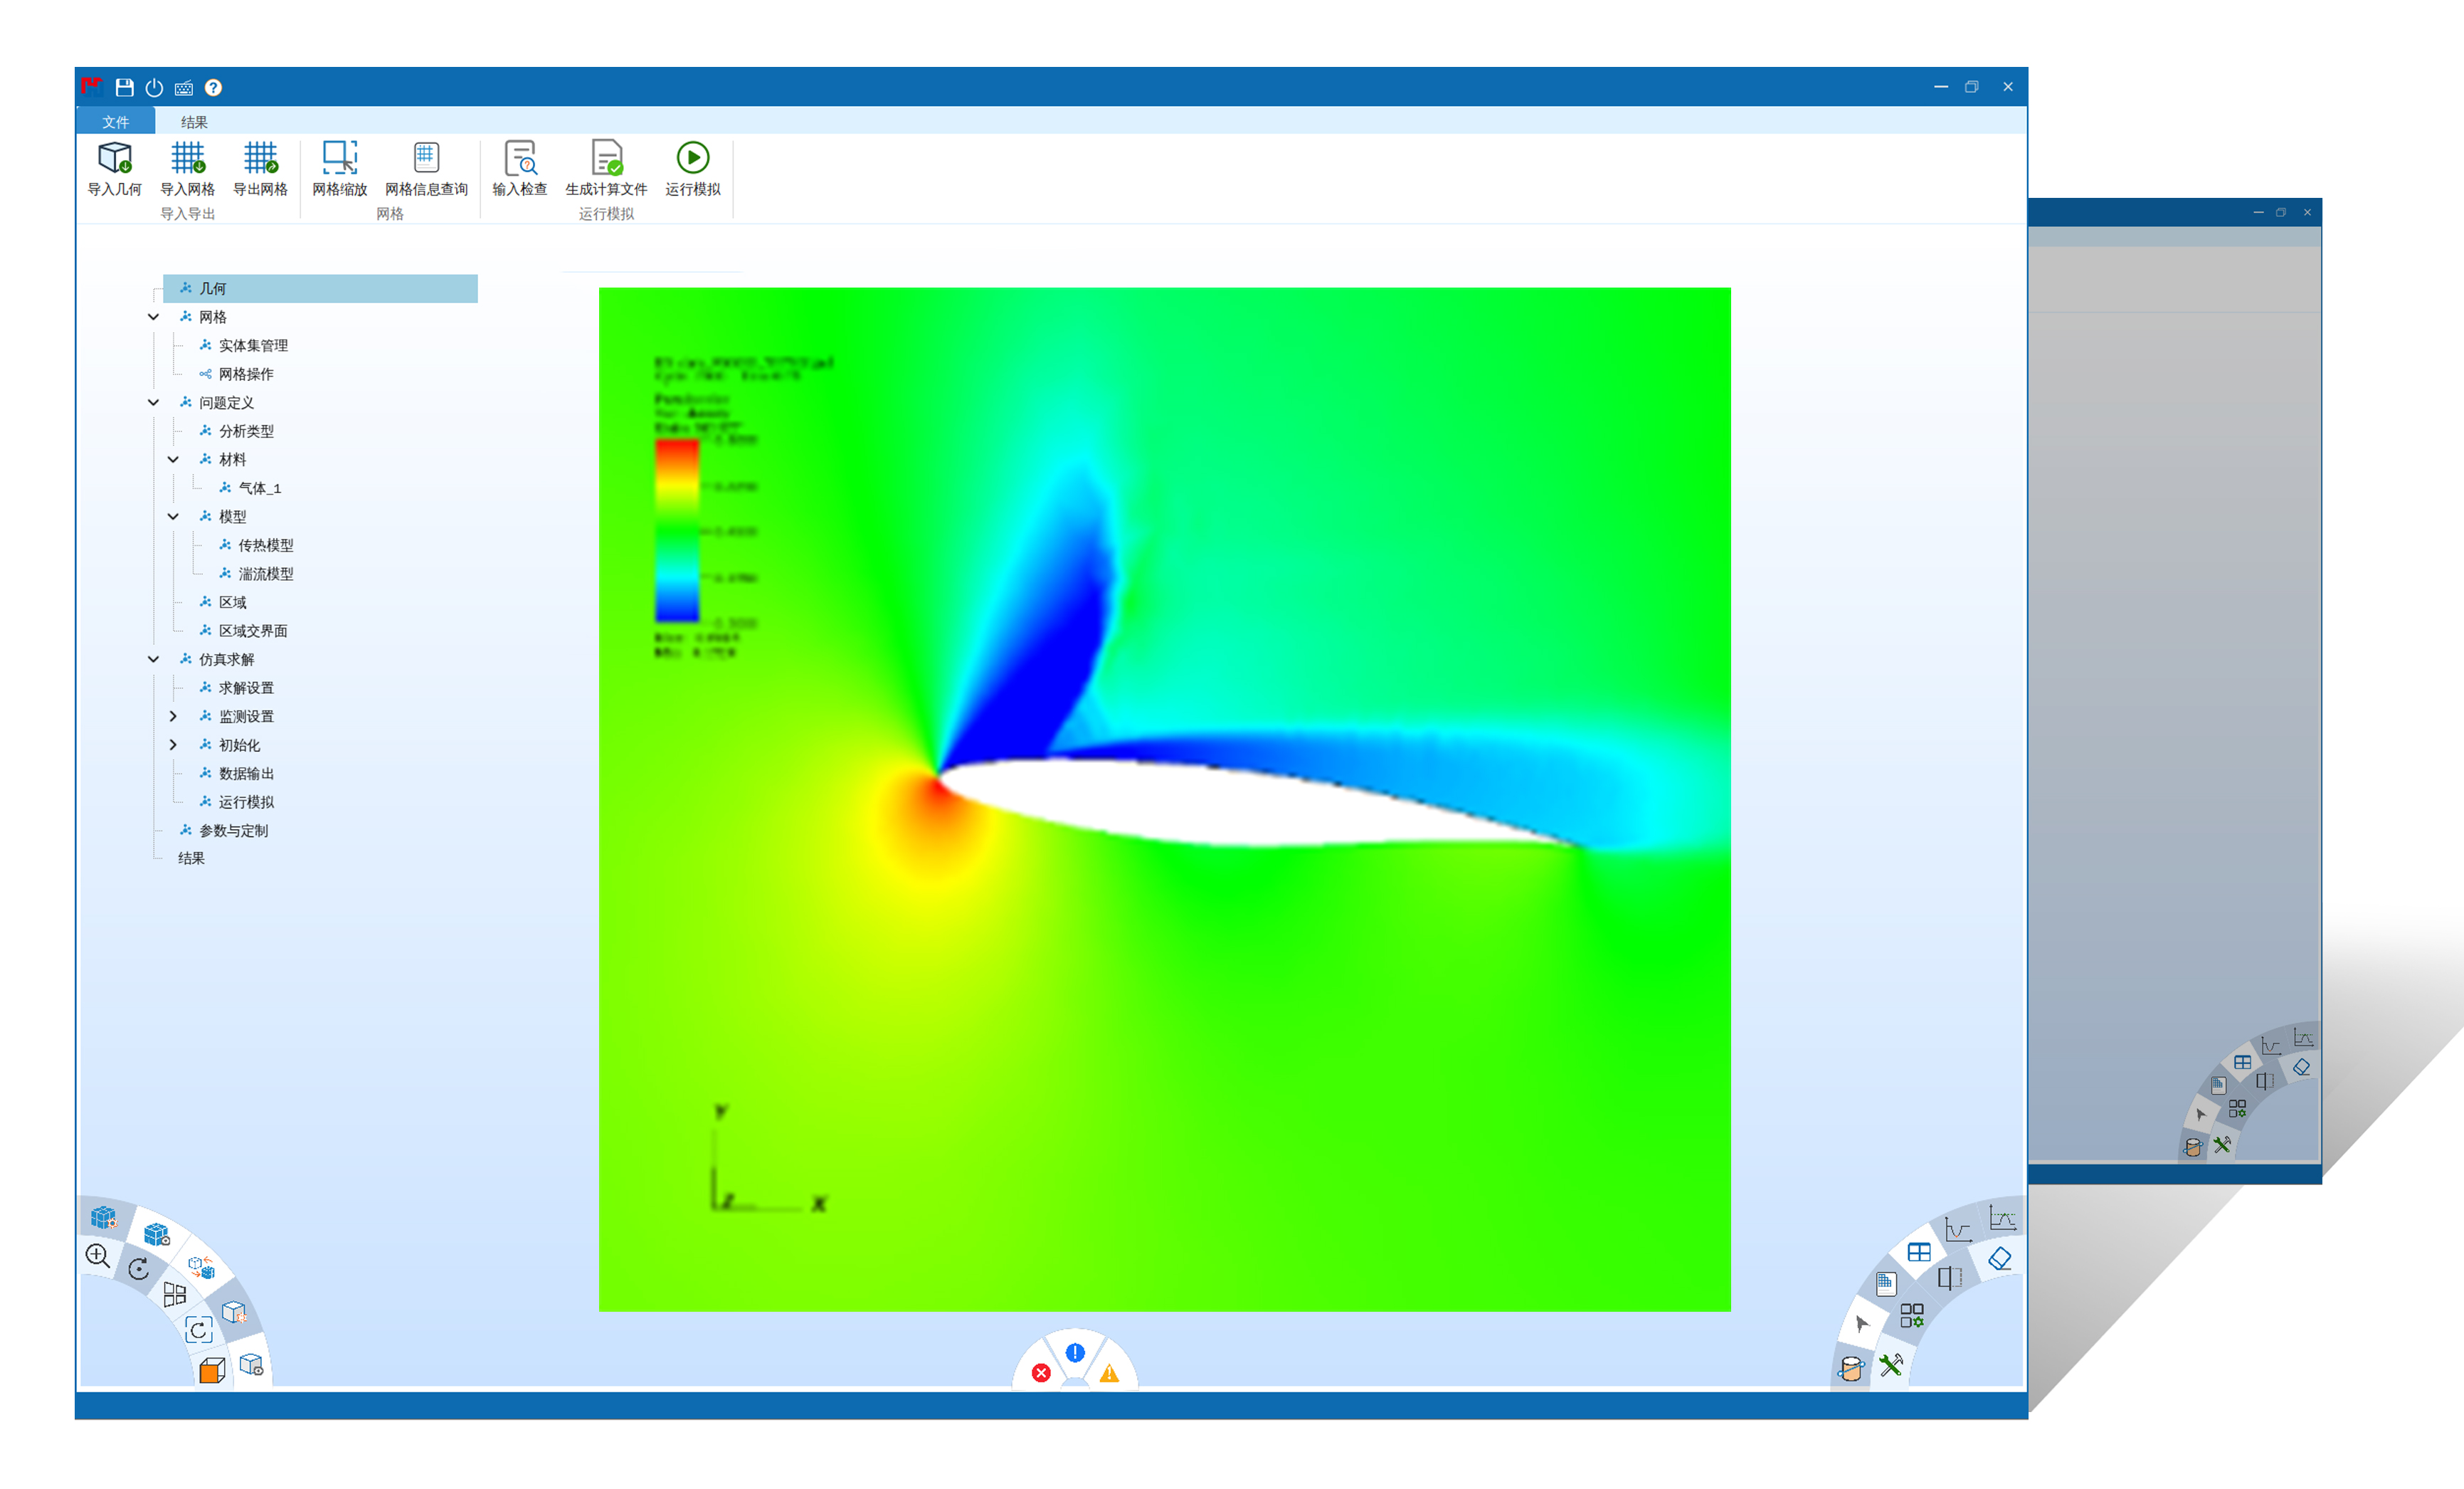2464x1489 pixels.
Task: Click the zoom magnifier icon in radial menu
Action: [97, 1256]
